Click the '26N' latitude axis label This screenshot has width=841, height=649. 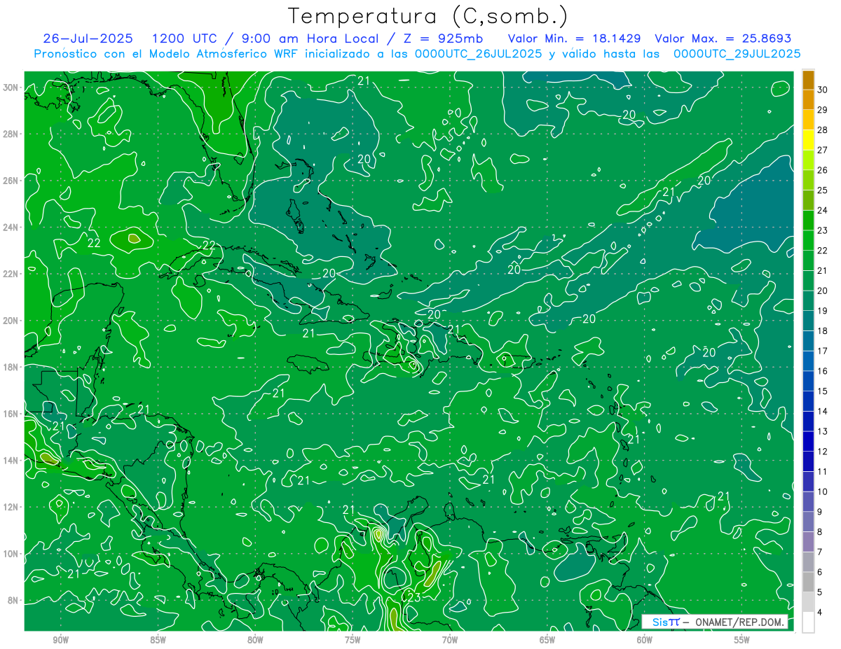tap(12, 181)
